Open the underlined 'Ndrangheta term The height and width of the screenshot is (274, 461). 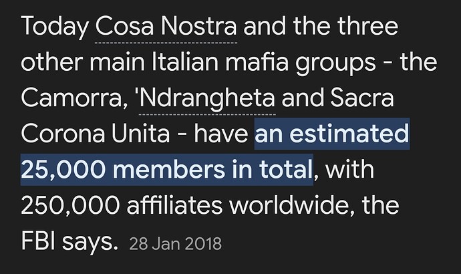(206, 98)
